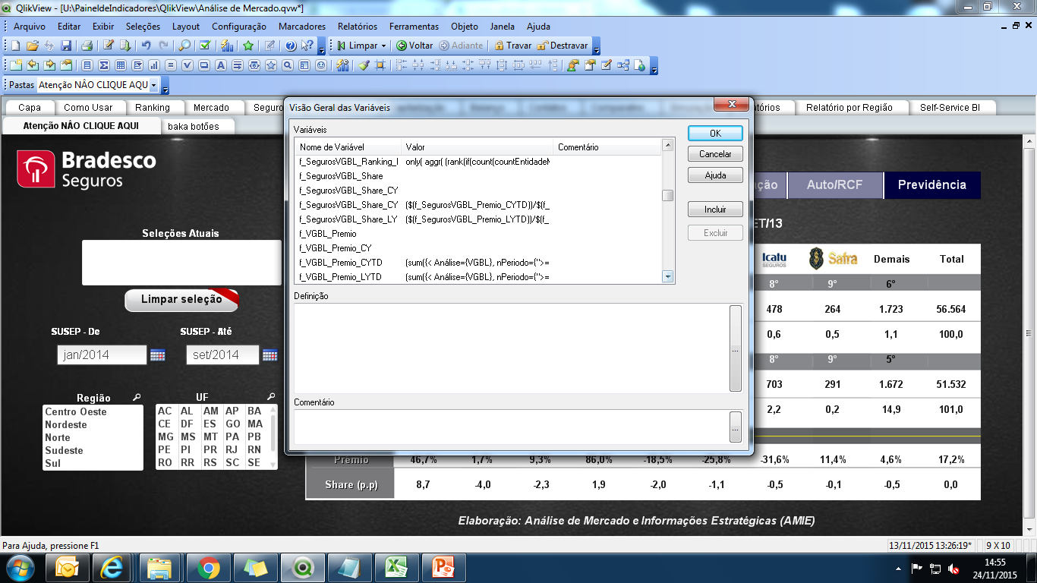Switch to the Relatório por Região tab

tap(849, 107)
